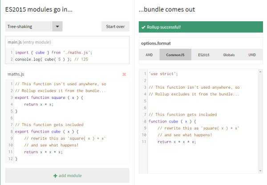Choose the ES2015 format tab

[x=204, y=55]
